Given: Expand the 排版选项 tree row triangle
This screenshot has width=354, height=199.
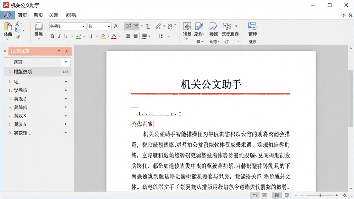Looking at the screenshot, I should coord(10,72).
